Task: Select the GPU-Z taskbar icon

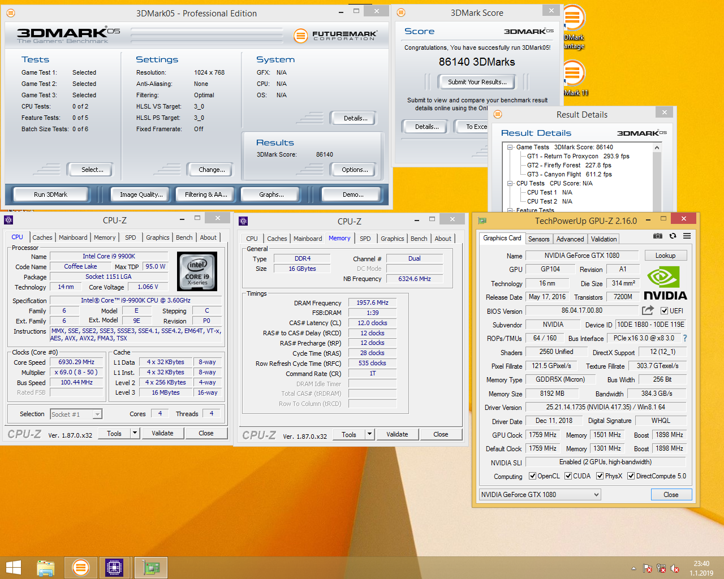Action: click(151, 568)
